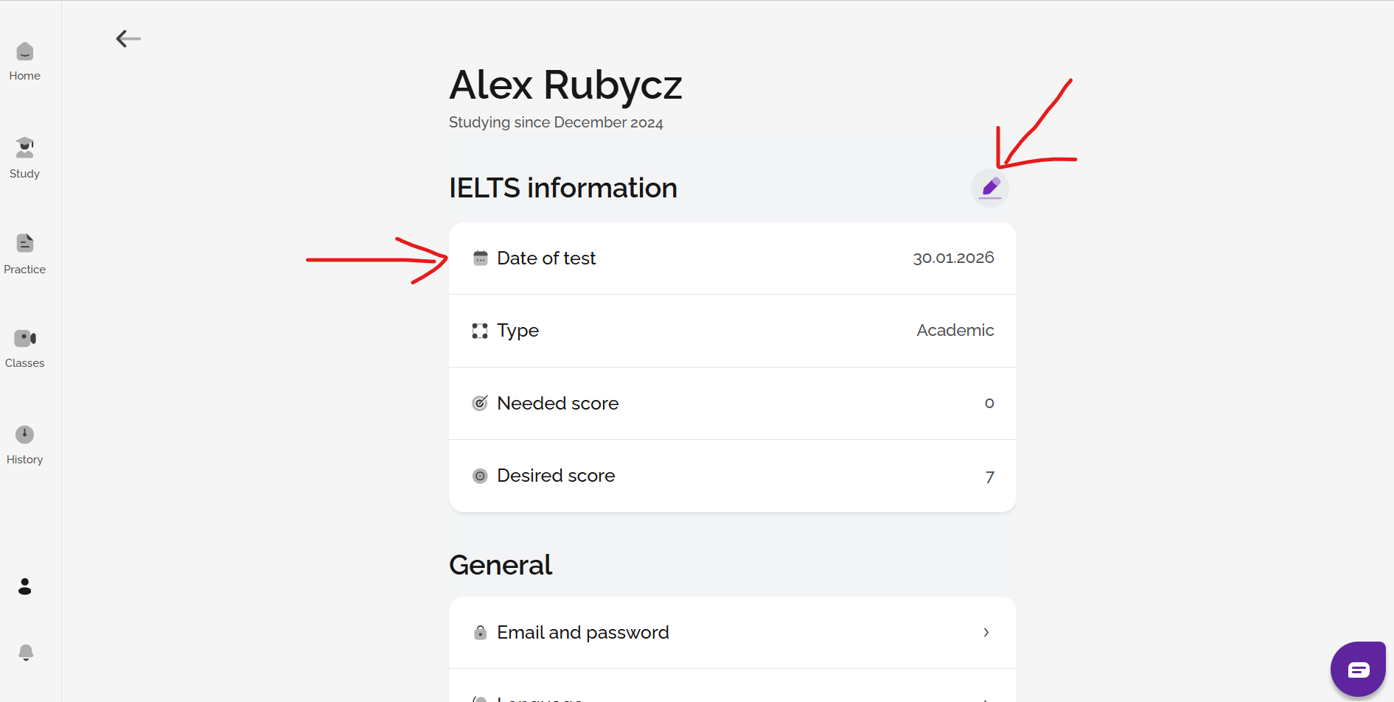Viewport: 1394px width, 702px height.
Task: Edit IELTS information with pencil icon
Action: [x=990, y=188]
